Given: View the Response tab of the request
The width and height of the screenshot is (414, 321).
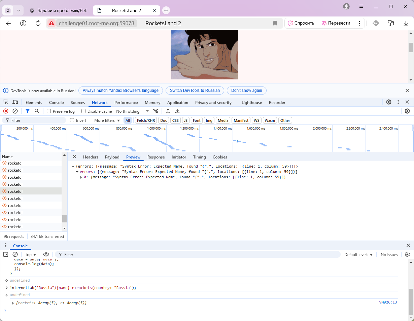Looking at the screenshot, I should coord(156,157).
